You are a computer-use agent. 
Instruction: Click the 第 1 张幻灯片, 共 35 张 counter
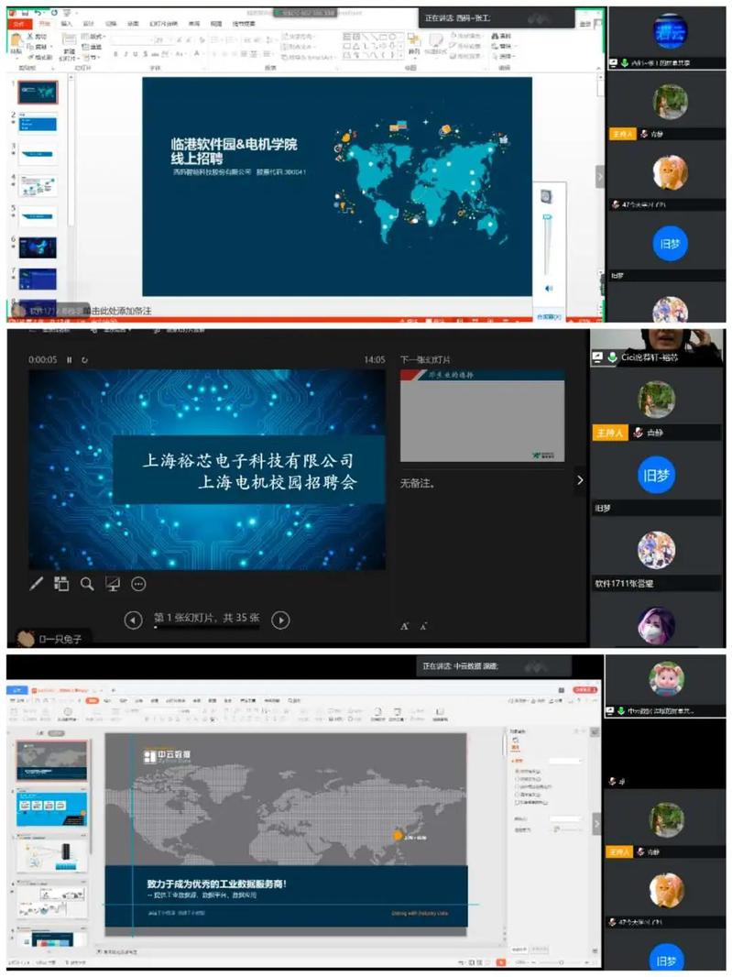(206, 618)
